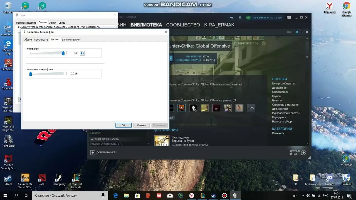Open the Yandex Browser taskbar icon

192,196
